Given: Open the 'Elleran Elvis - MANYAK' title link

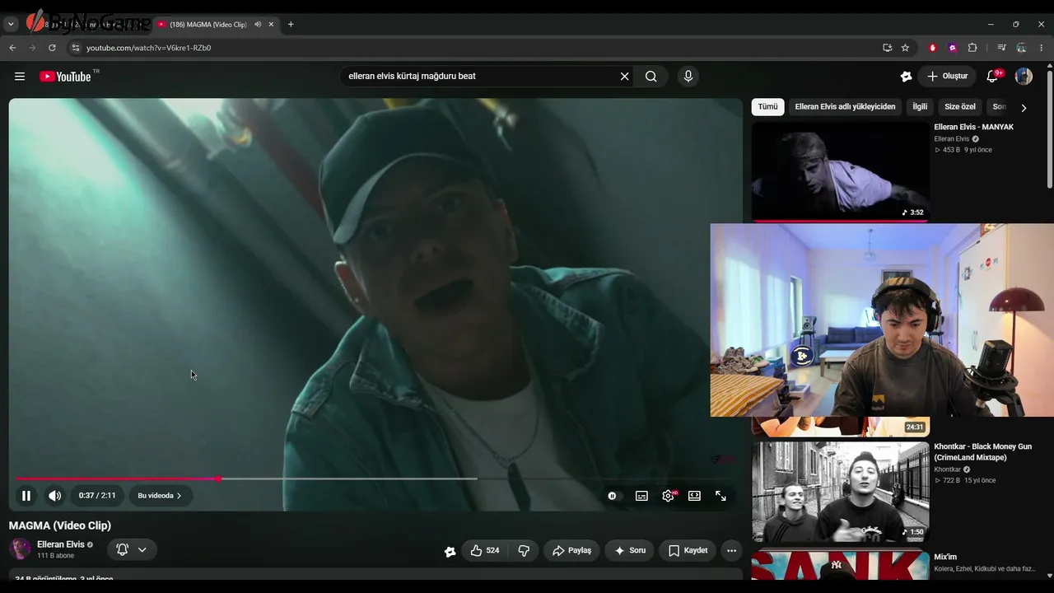Looking at the screenshot, I should coord(973,127).
